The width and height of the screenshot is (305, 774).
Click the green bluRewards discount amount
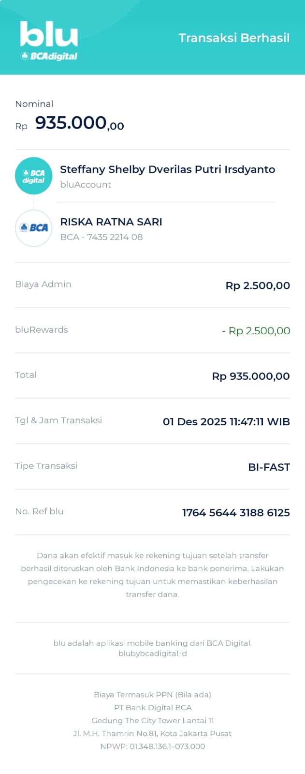256,331
